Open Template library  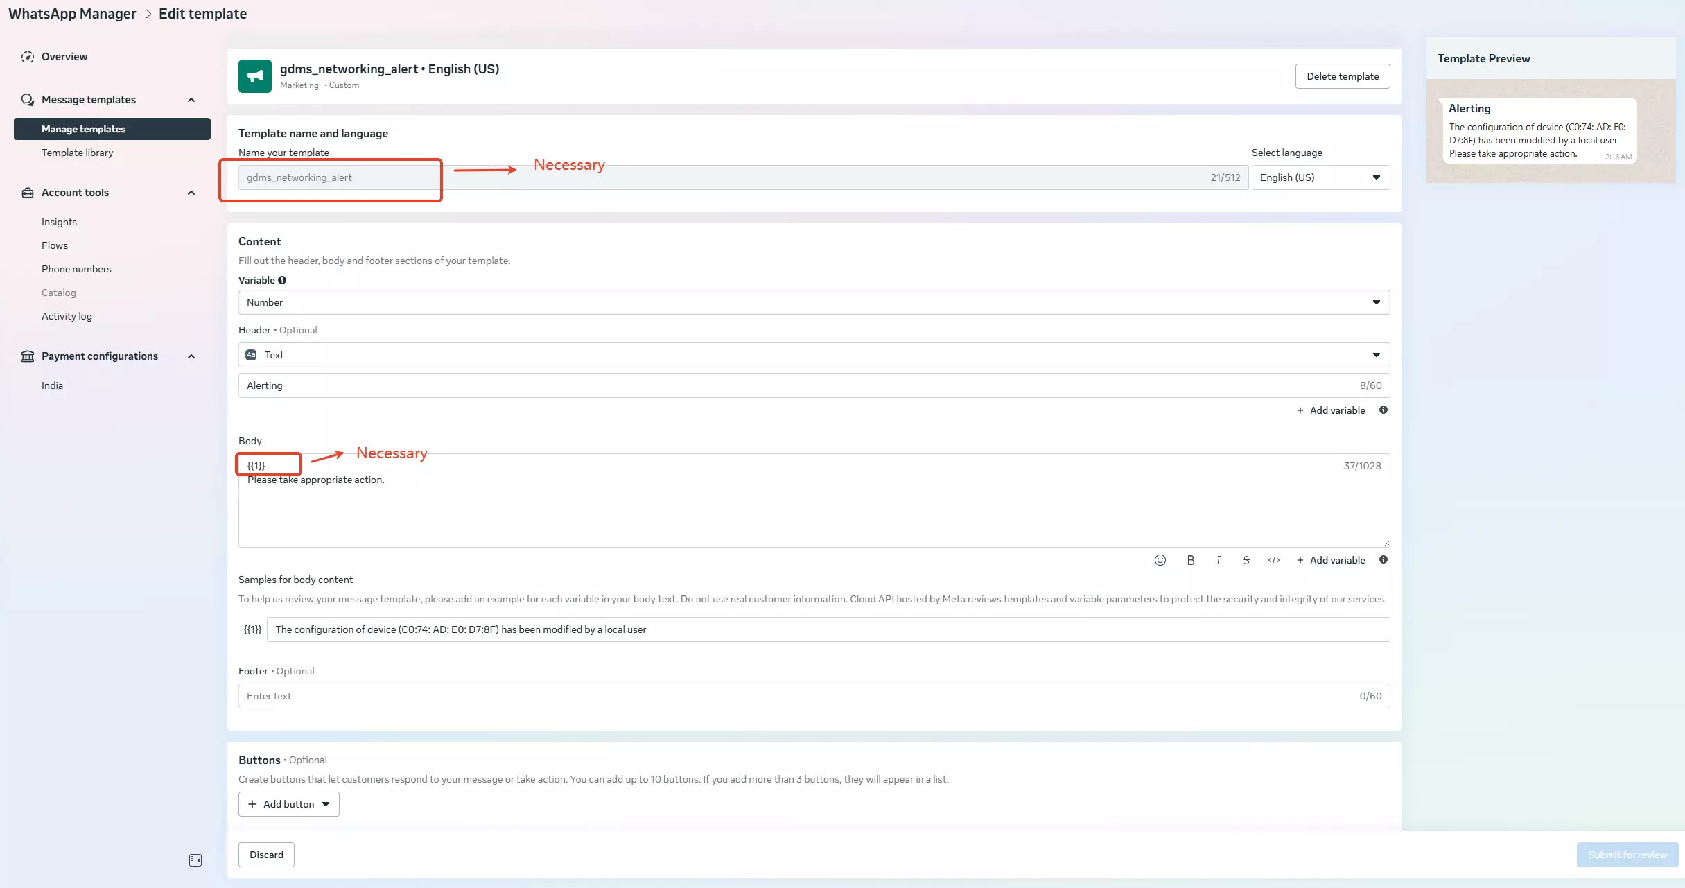[77, 153]
